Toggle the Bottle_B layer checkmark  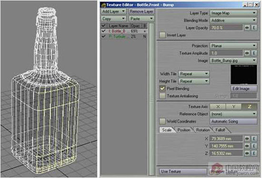pyautogui.click(x=103, y=31)
